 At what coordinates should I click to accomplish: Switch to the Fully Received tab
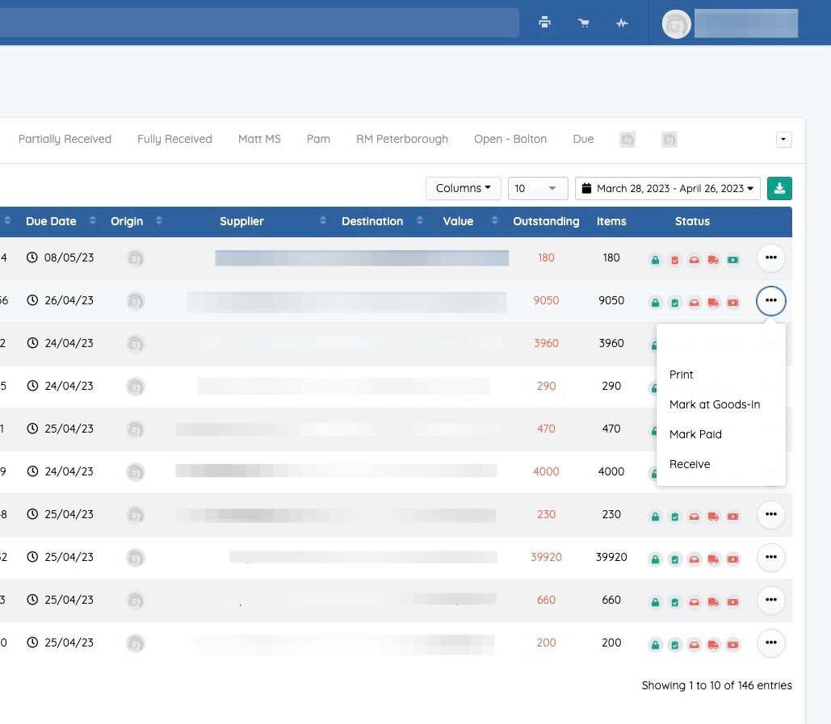(174, 139)
